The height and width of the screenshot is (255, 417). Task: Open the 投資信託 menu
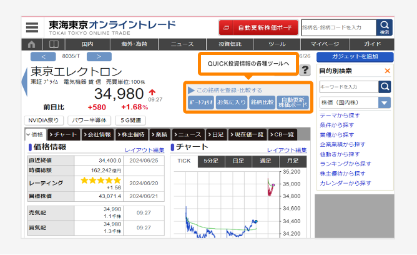230,44
